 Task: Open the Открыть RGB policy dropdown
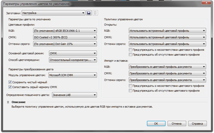pos(167,31)
